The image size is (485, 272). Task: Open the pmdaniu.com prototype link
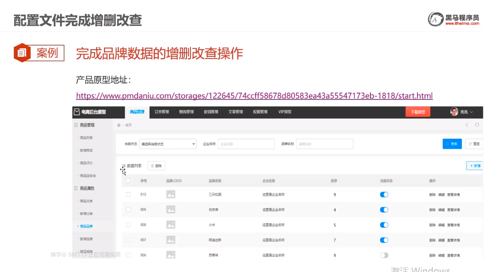point(254,96)
